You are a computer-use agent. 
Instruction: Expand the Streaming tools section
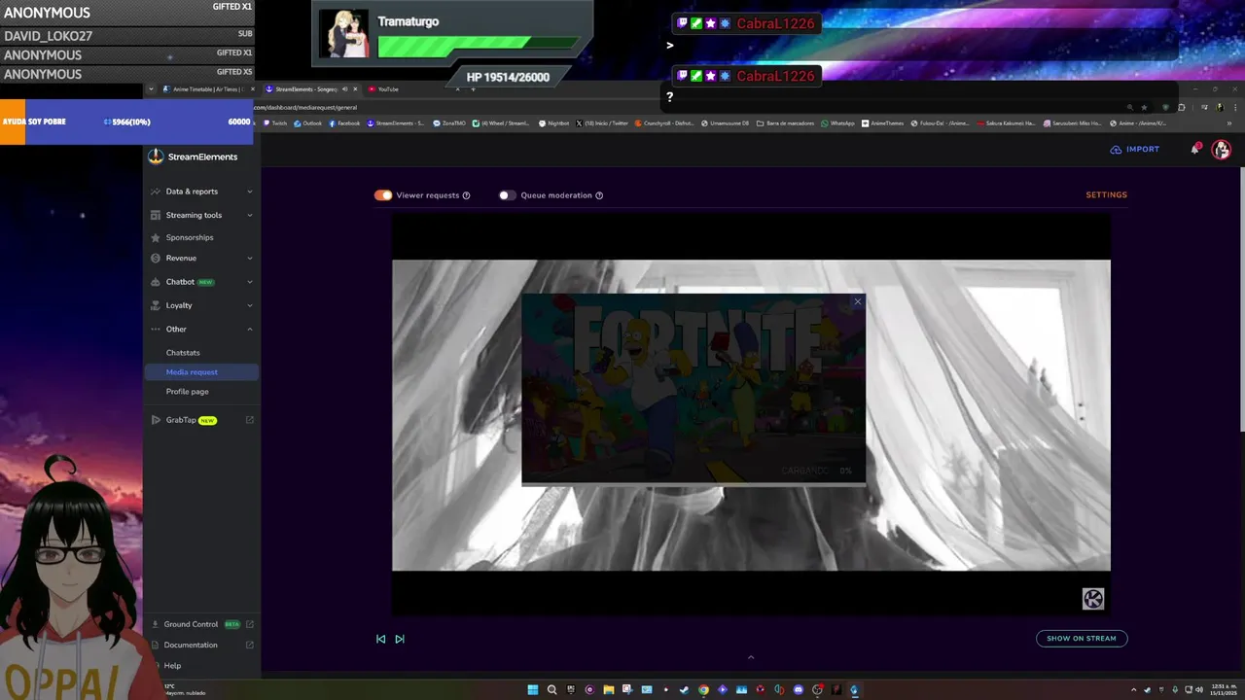(x=201, y=215)
